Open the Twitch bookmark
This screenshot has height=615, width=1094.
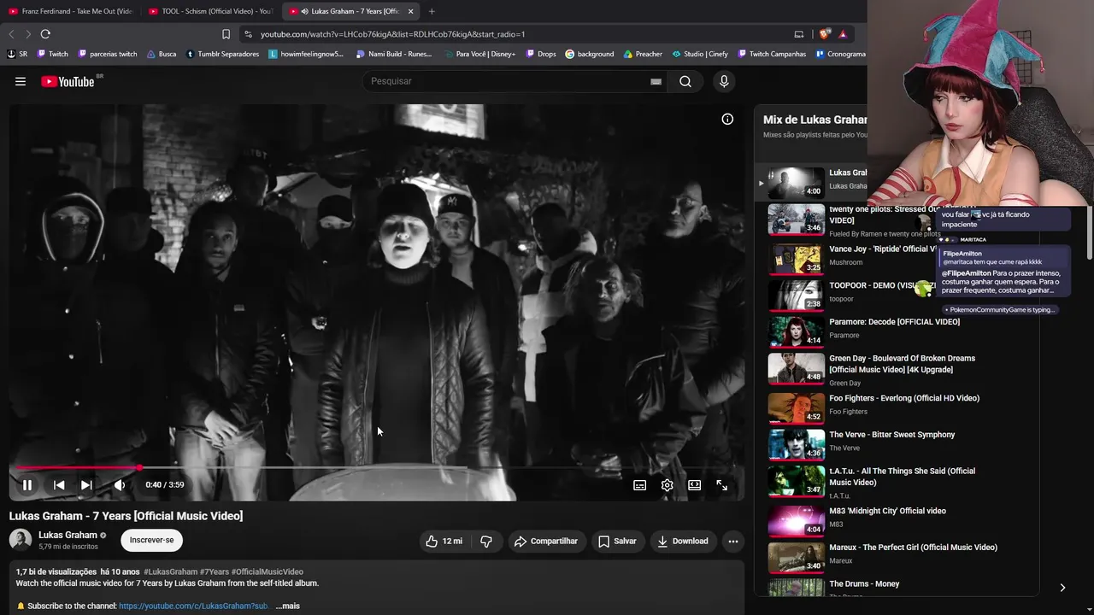(51, 54)
